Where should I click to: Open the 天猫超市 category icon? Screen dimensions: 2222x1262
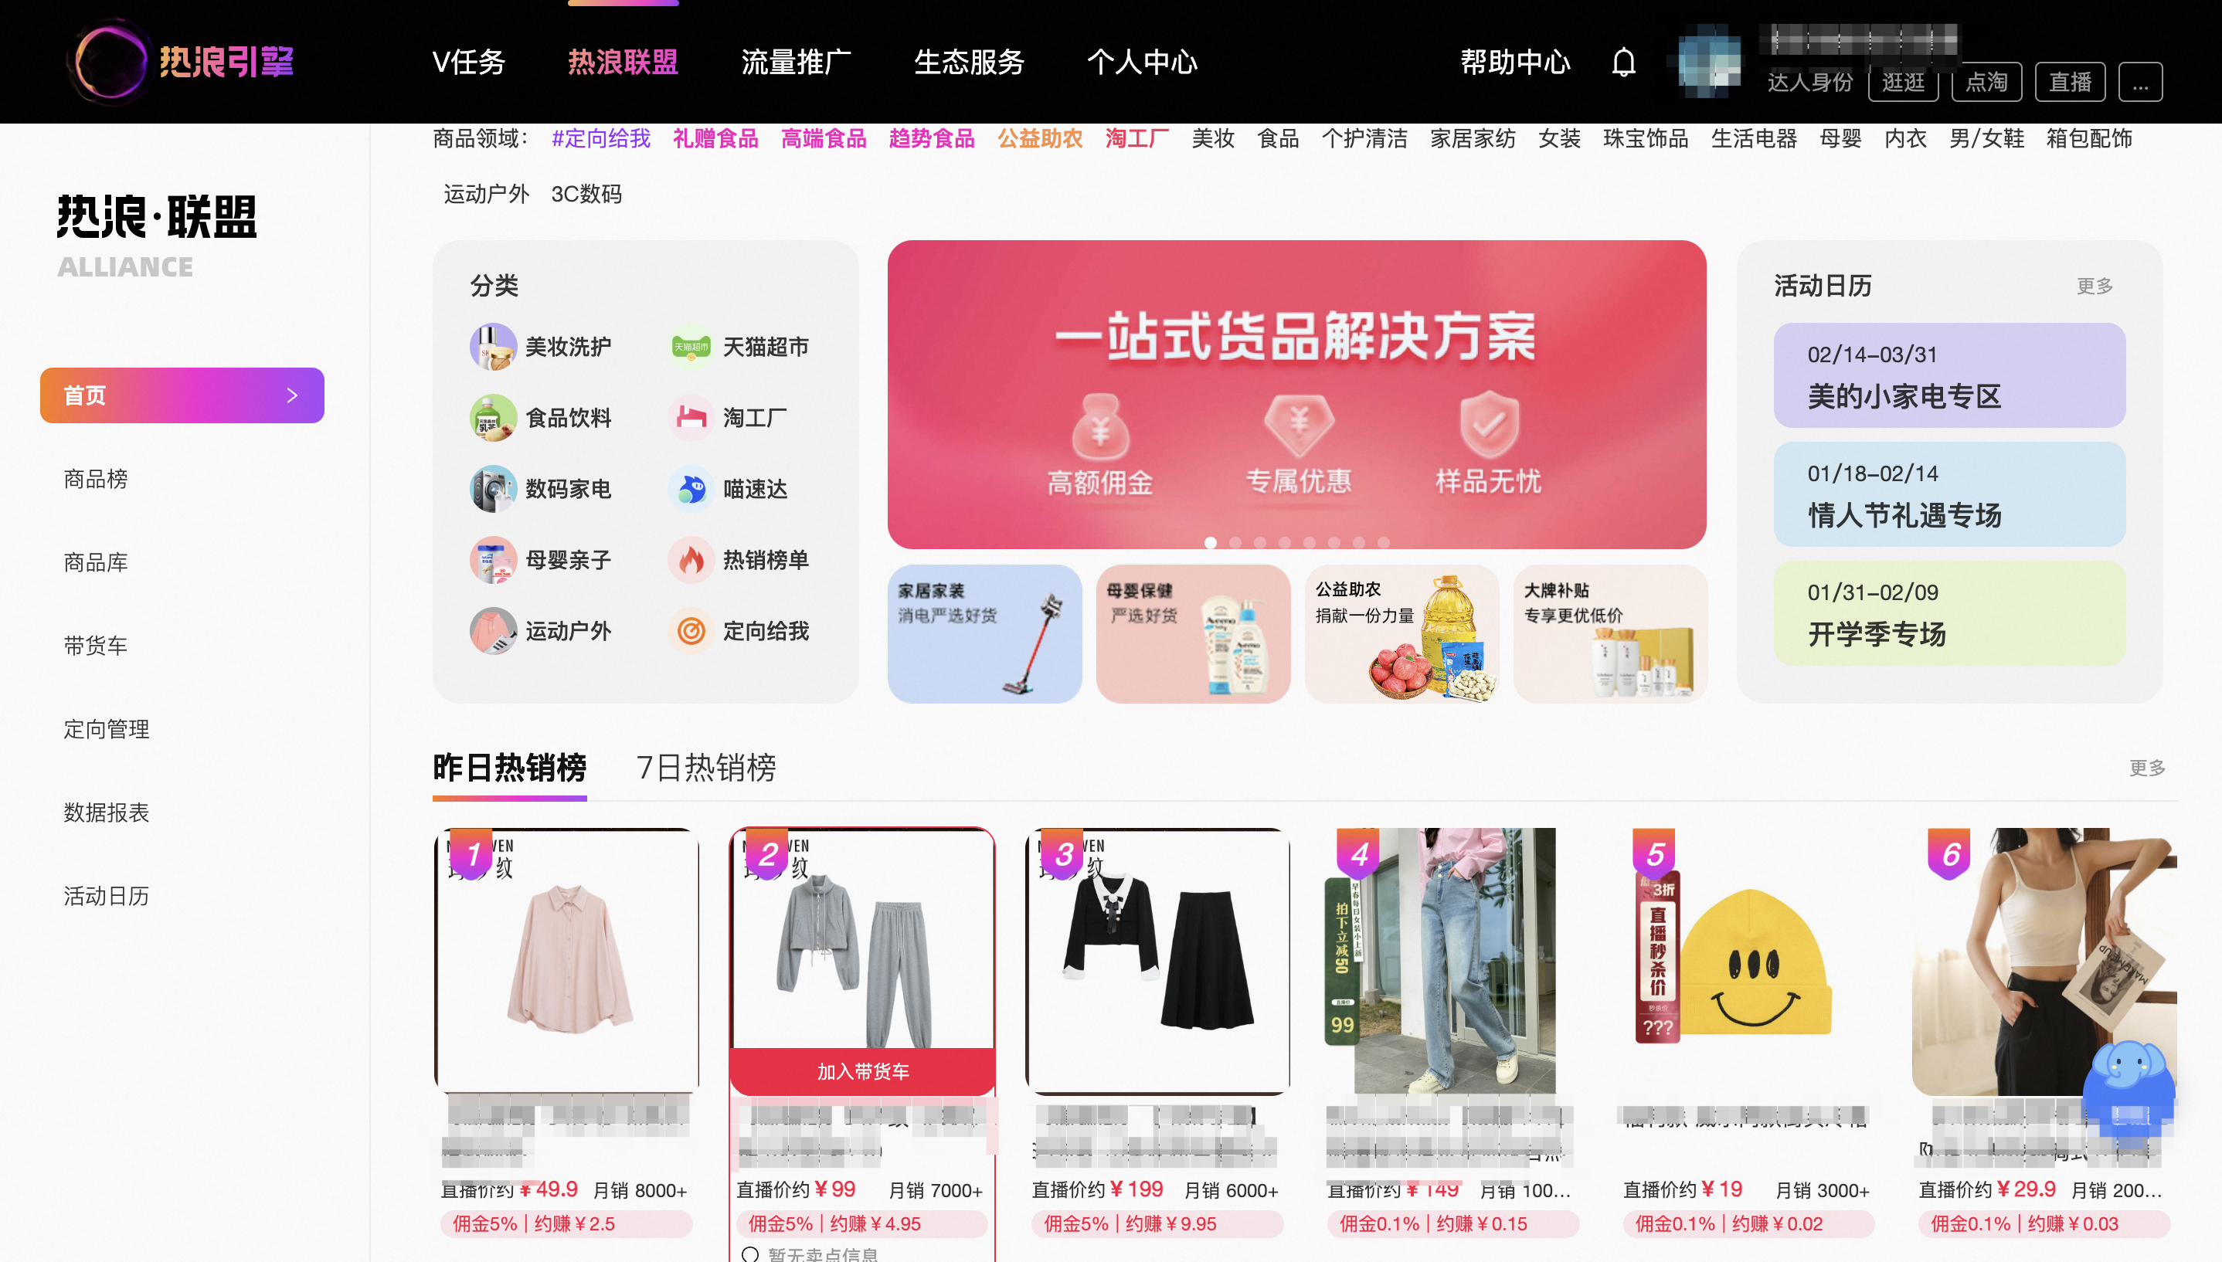pyautogui.click(x=691, y=347)
